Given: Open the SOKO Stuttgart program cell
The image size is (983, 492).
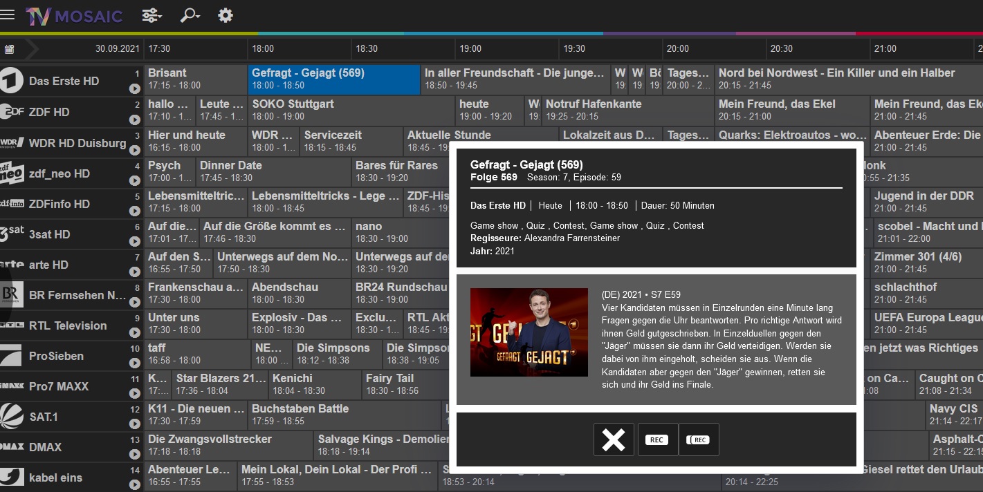Looking at the screenshot, I should click(351, 111).
